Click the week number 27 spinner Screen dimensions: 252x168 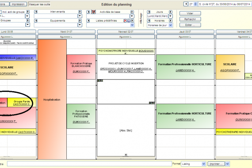[195, 4]
